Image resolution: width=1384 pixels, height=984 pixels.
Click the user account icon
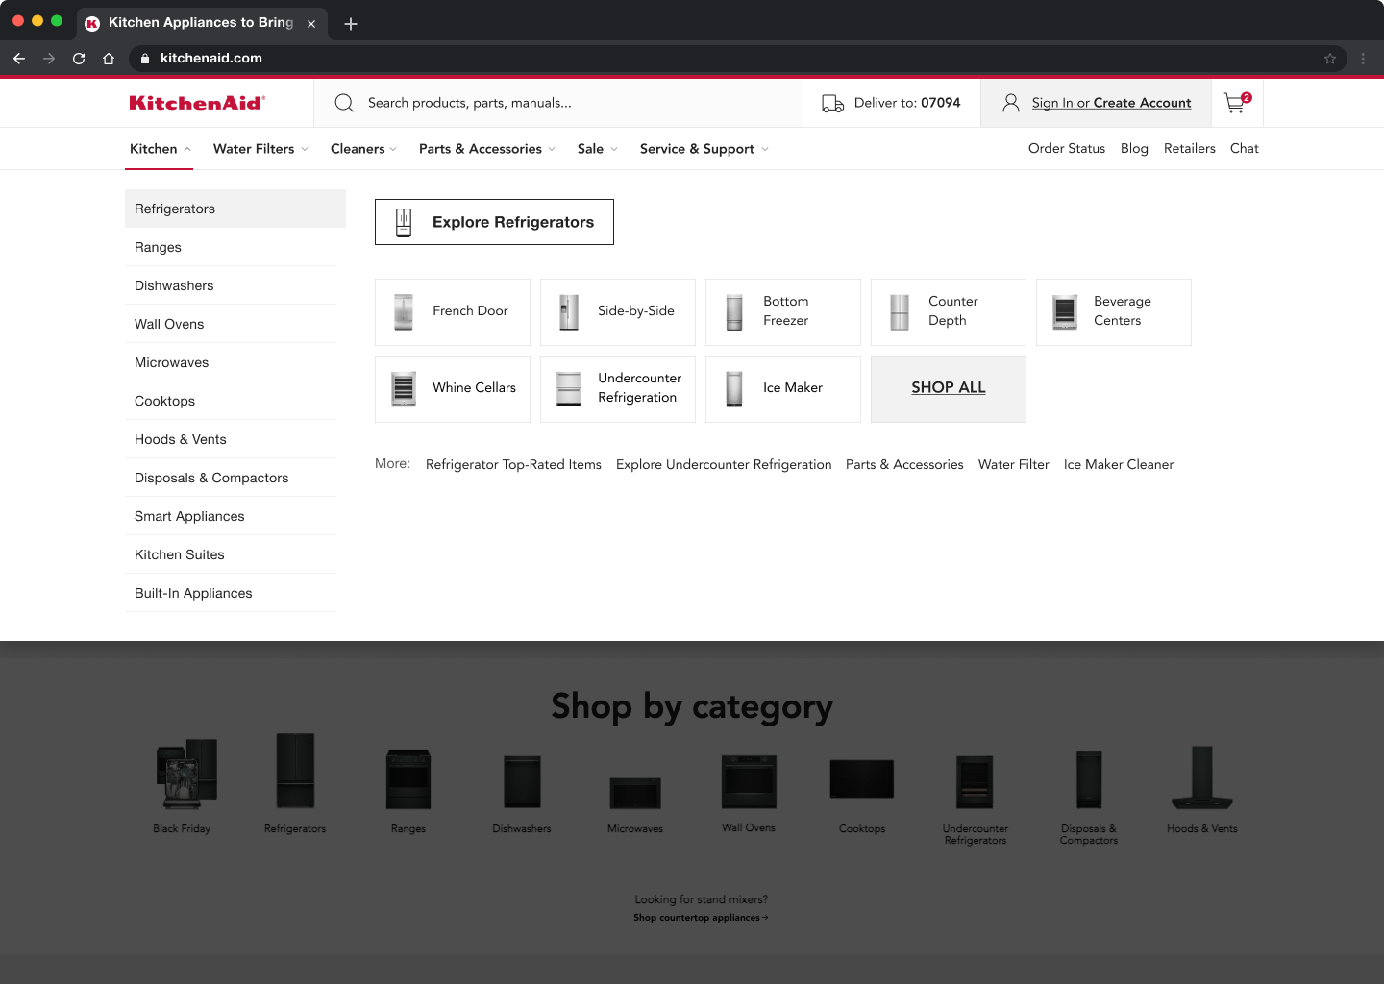(1010, 103)
